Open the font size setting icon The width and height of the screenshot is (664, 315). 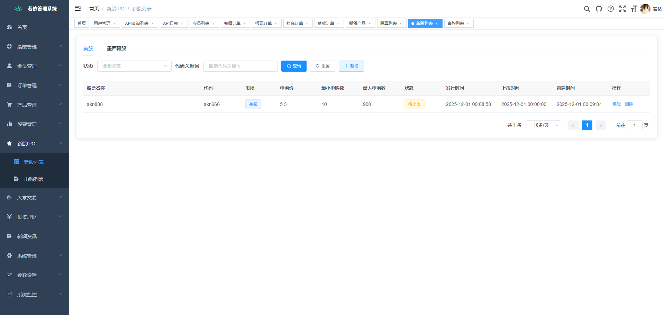tap(634, 9)
